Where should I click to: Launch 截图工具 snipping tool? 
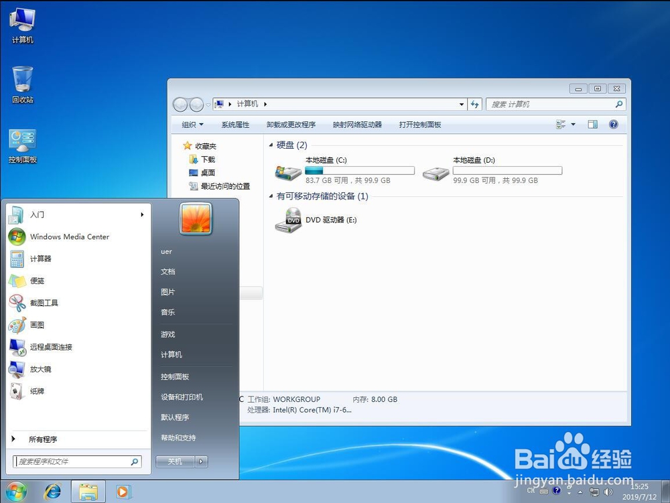point(77,303)
